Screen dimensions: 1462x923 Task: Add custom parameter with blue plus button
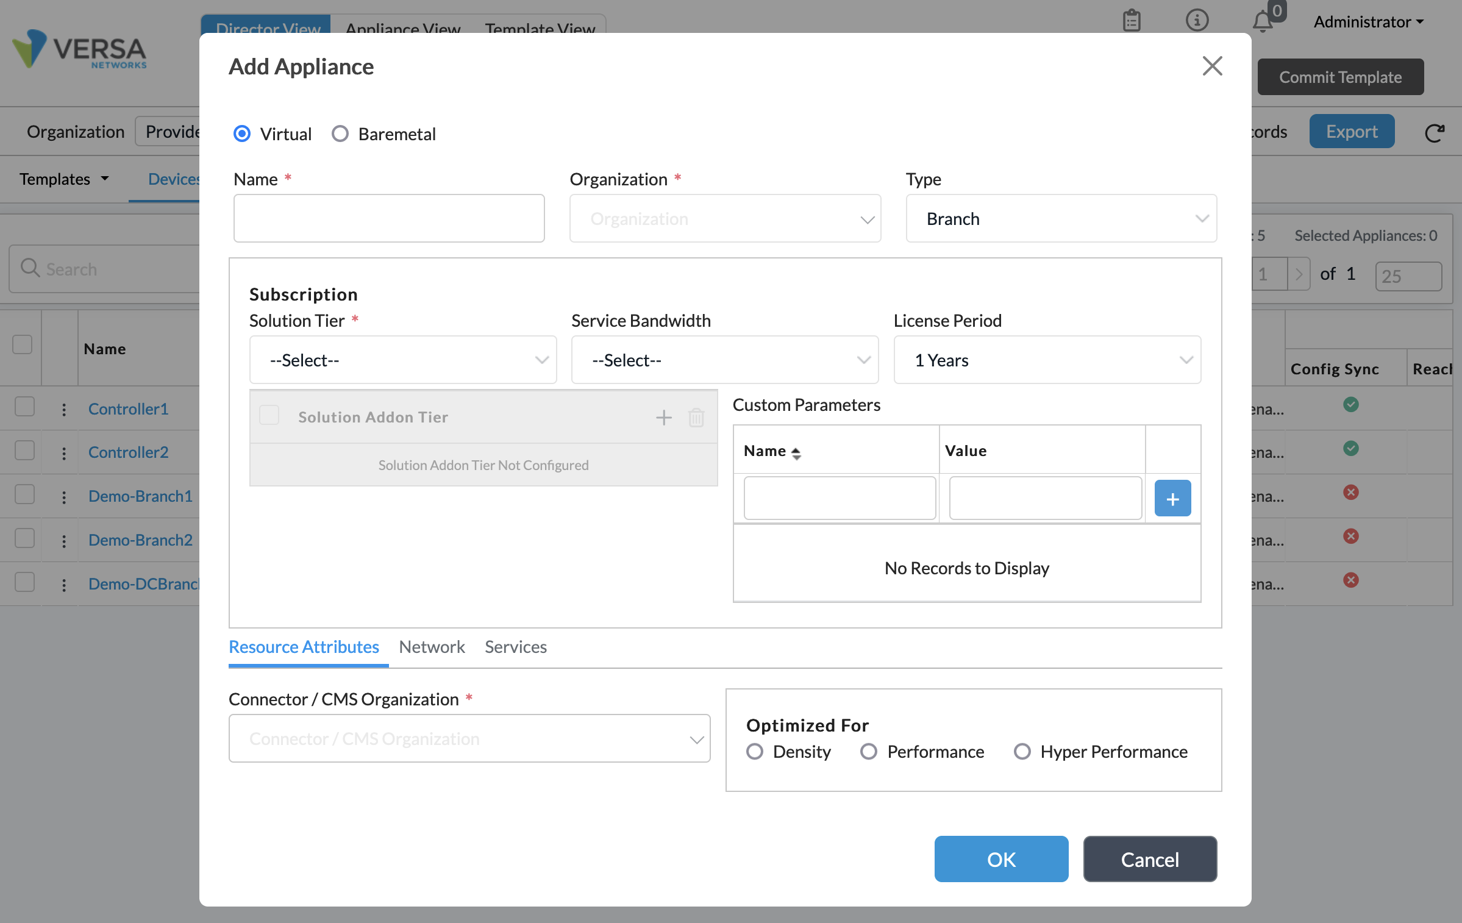click(1172, 499)
